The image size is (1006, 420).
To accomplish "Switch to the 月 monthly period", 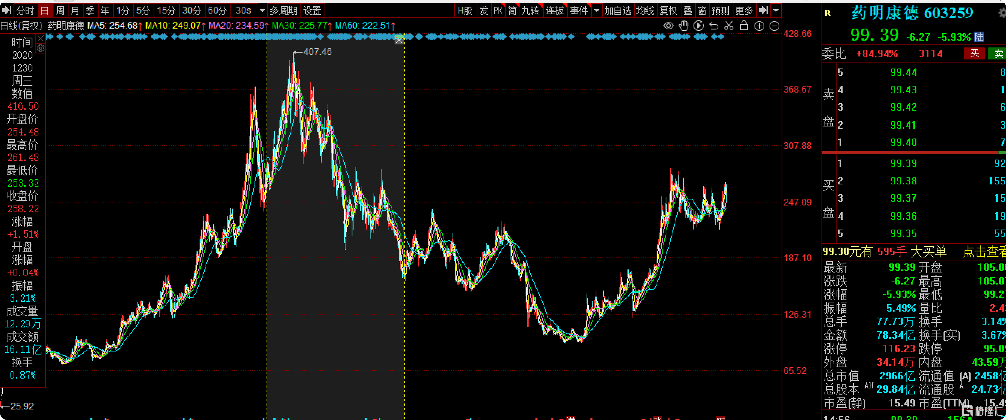I will (x=75, y=11).
